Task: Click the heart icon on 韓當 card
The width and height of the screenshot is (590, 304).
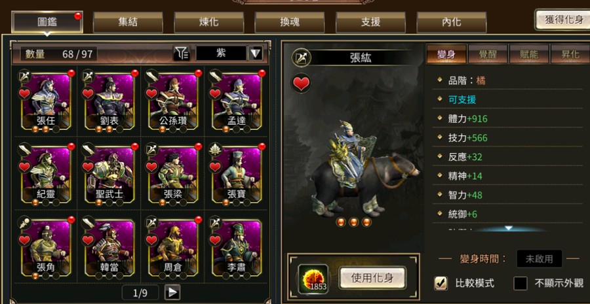Action: point(88,239)
